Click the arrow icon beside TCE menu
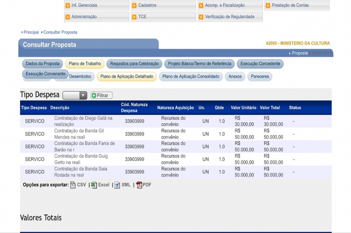 [x=134, y=16]
